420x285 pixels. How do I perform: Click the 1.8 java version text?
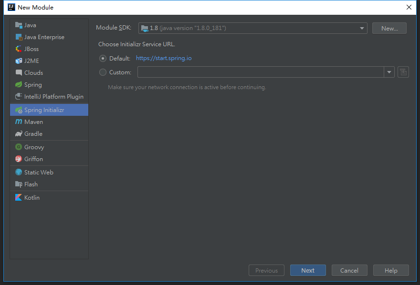[x=188, y=28]
